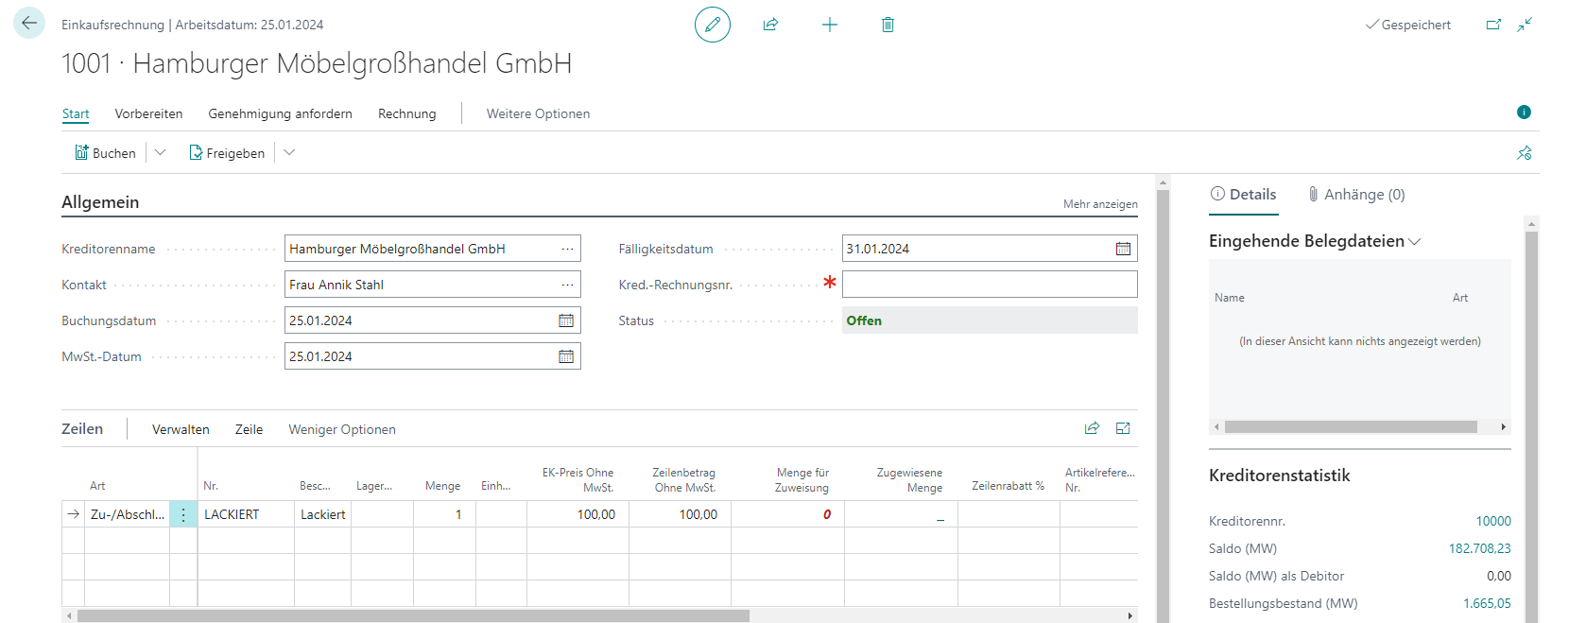Click into Kred.-Rechnungsnr. field
Image resolution: width=1569 pixels, height=623 pixels.
(990, 285)
